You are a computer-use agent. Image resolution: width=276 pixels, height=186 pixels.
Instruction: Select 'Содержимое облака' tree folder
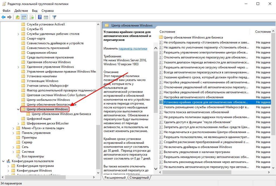42,53
